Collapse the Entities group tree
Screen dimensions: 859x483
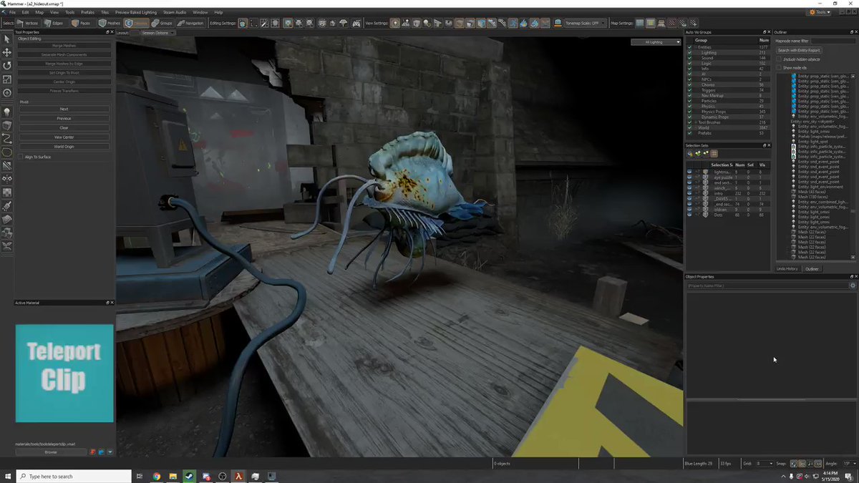pos(696,47)
